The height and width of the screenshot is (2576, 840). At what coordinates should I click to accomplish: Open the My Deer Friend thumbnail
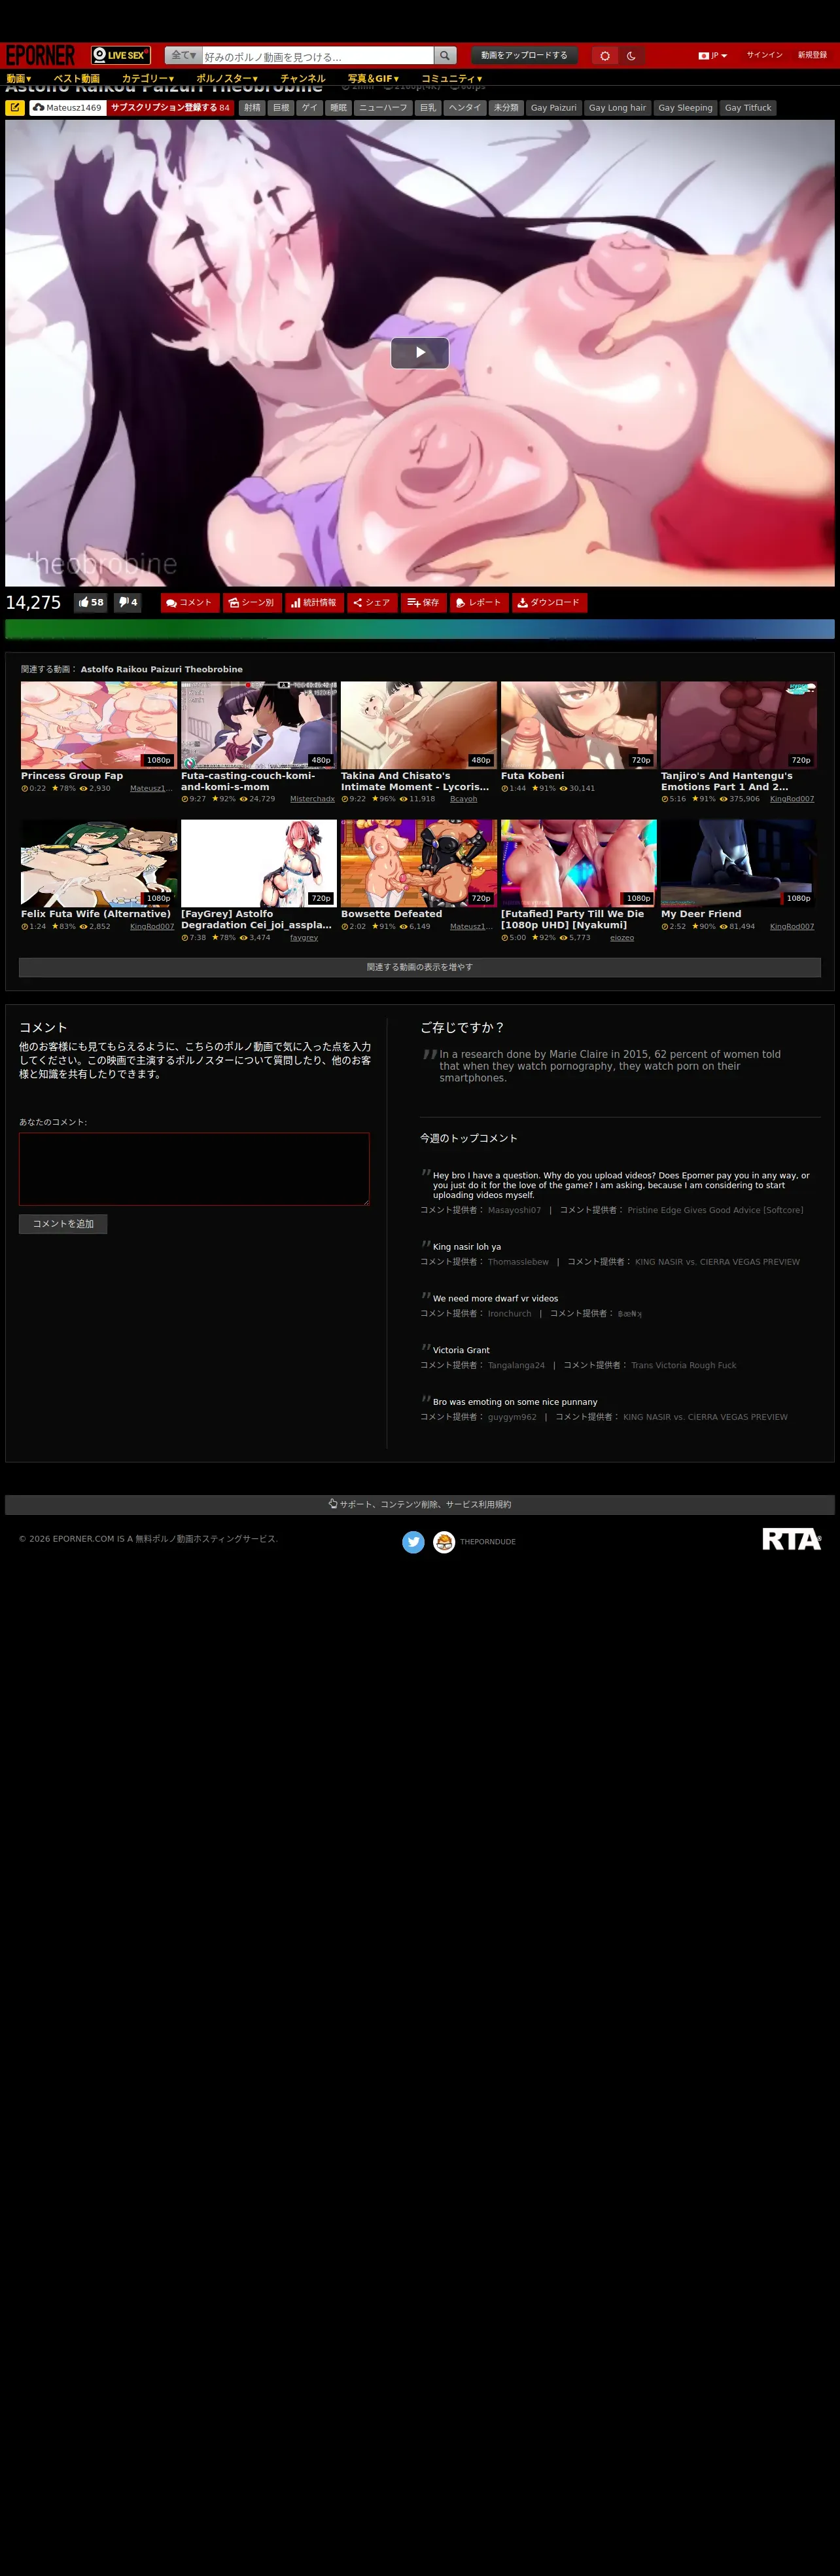(738, 863)
